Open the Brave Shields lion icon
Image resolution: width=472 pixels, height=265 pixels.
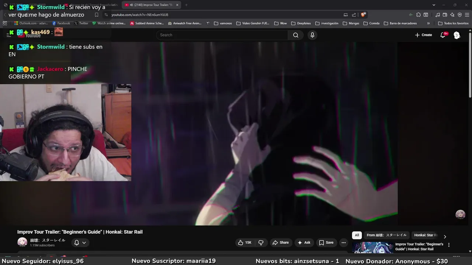[x=363, y=15]
